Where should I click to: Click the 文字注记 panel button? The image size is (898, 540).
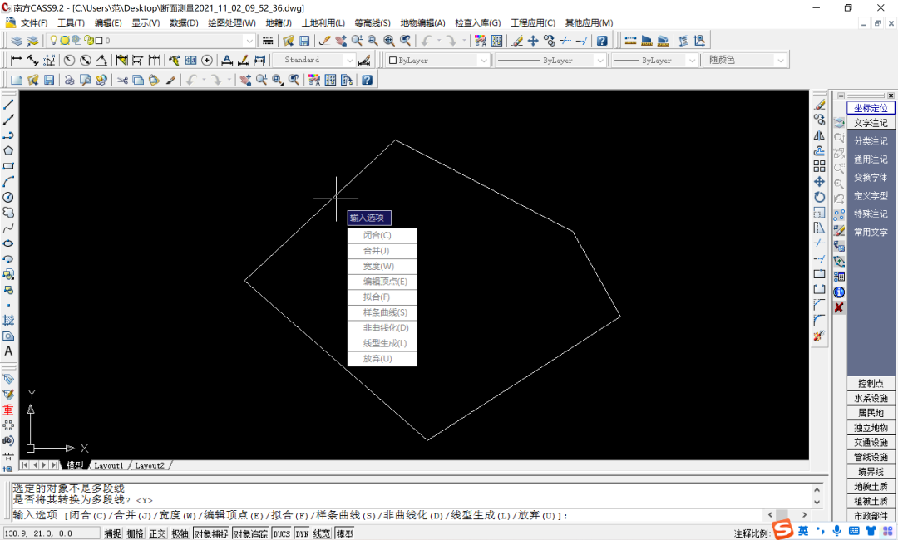(x=871, y=123)
